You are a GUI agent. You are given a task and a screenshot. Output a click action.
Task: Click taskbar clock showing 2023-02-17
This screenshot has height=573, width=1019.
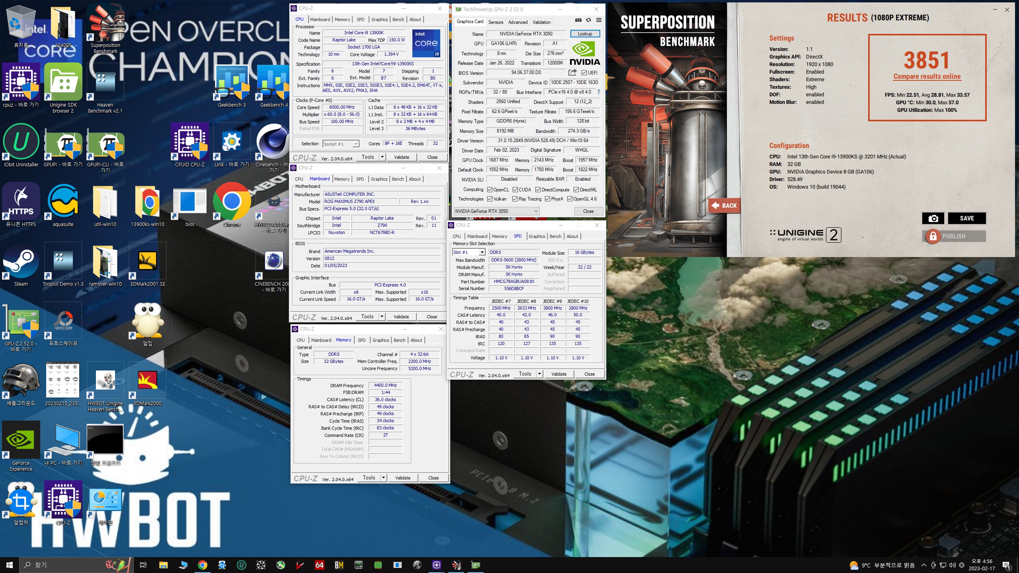tap(982, 565)
